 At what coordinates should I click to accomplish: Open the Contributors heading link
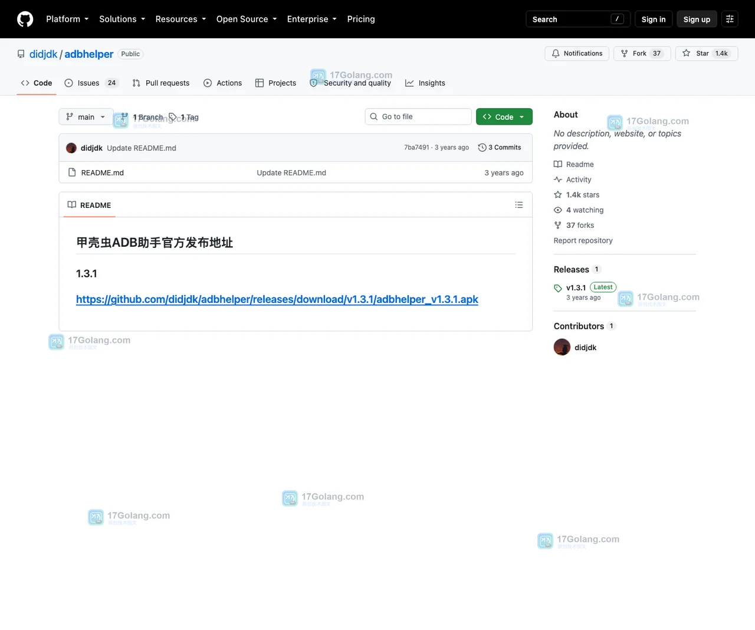point(579,326)
